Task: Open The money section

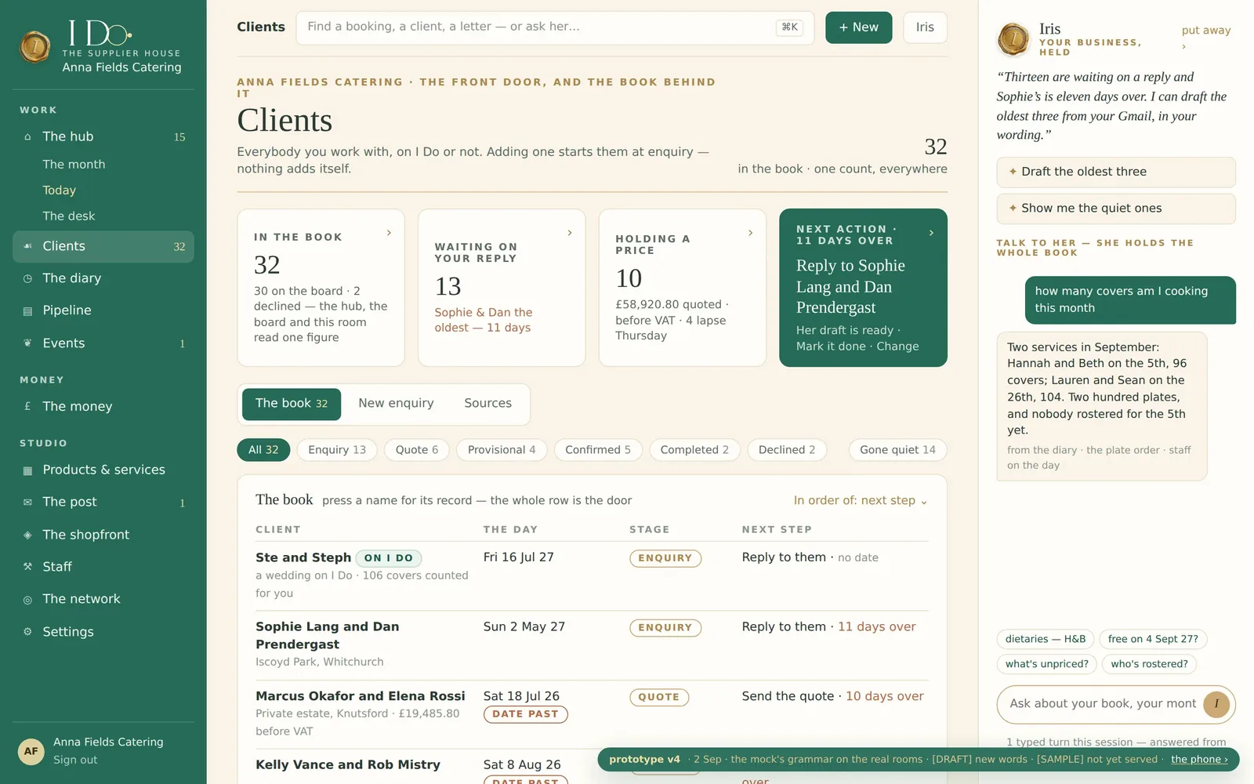Action: (x=103, y=406)
